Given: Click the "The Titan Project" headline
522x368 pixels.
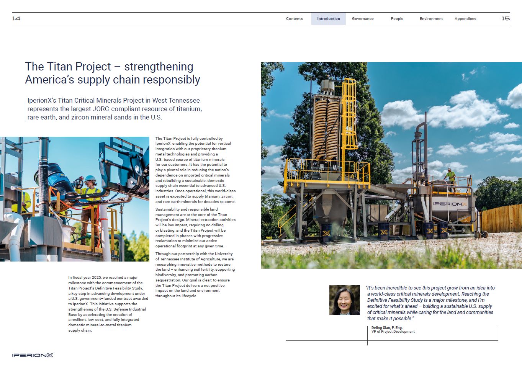Looking at the screenshot, I should click(x=113, y=73).
